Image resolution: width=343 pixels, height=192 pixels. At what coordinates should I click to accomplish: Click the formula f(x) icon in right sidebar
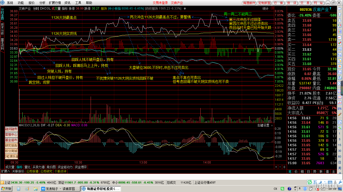[x=340, y=77]
